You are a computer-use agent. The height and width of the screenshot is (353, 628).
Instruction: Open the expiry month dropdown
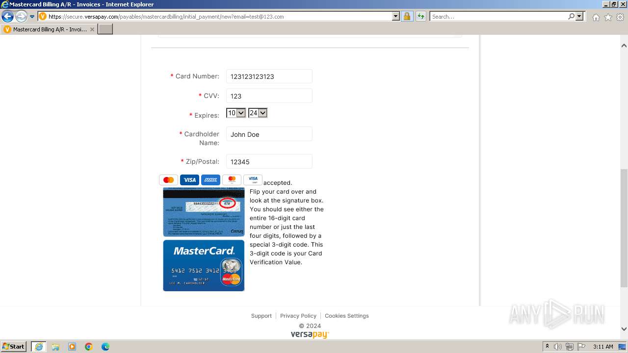point(236,113)
